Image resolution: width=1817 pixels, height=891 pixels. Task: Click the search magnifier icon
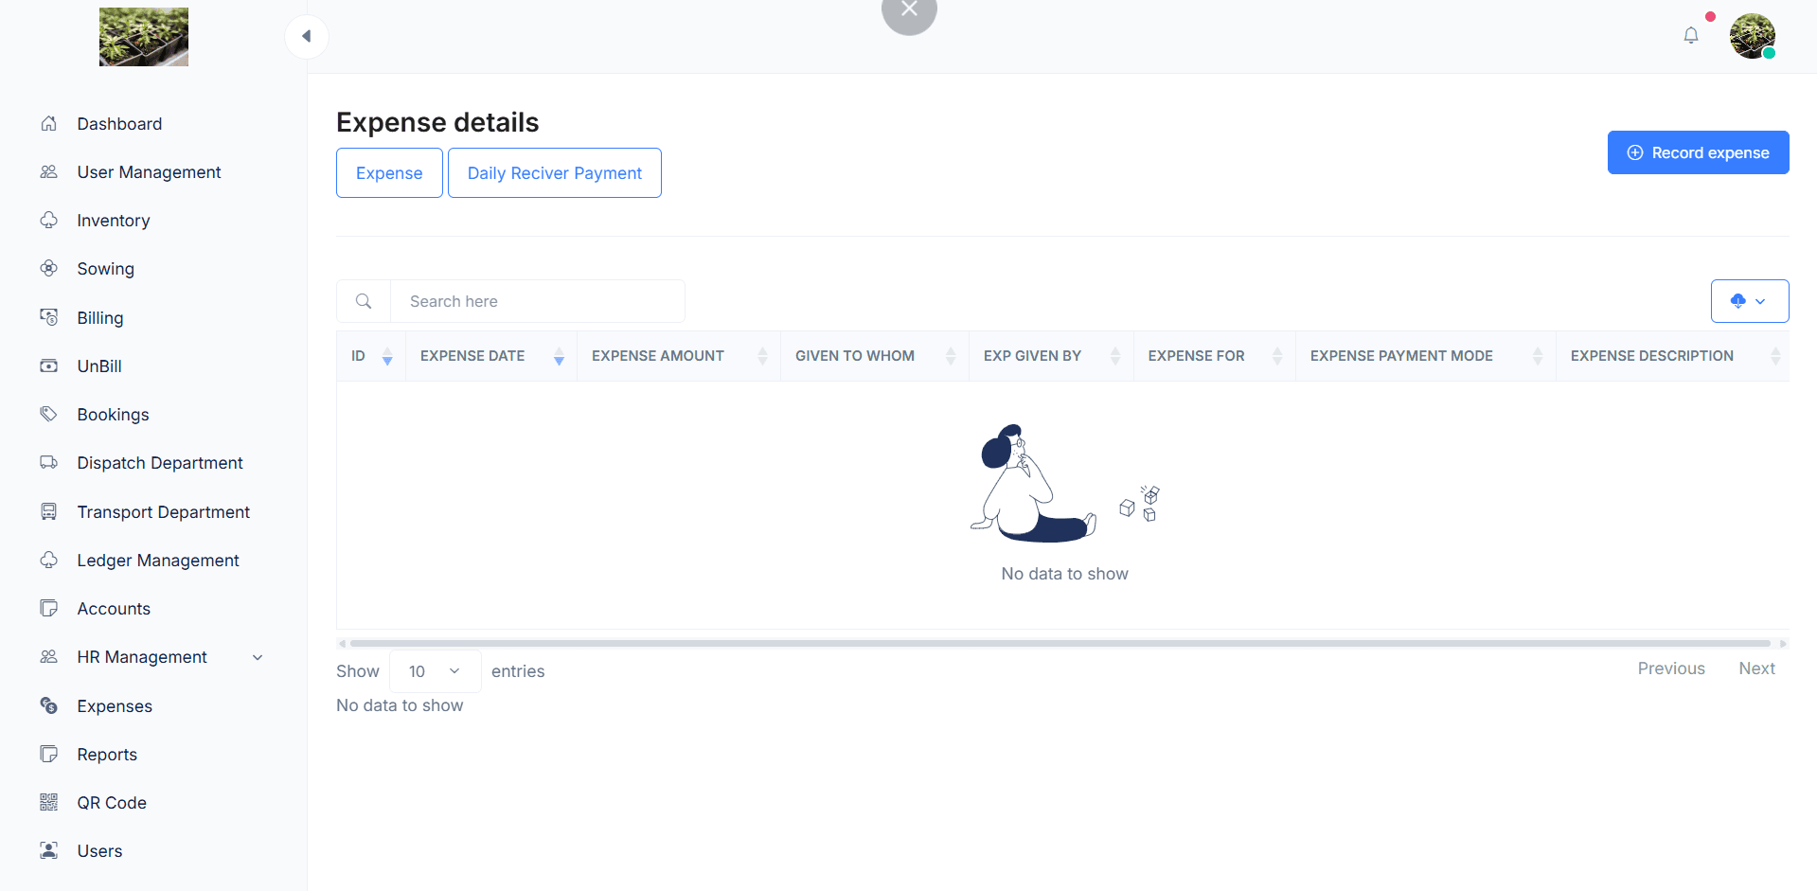tap(364, 301)
